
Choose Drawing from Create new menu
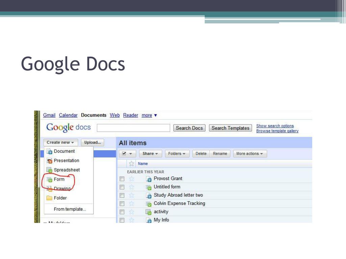pos(62,189)
